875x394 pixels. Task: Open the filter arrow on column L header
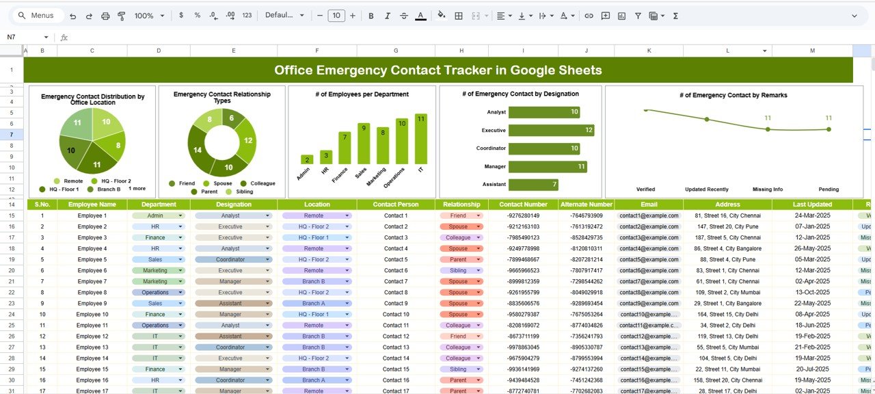(x=766, y=51)
